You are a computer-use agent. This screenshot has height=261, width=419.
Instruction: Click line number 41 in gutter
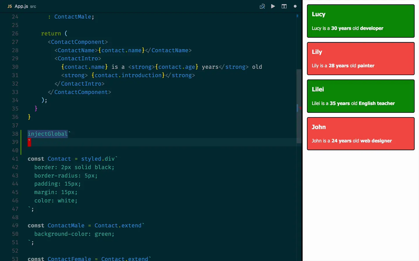(x=15, y=159)
